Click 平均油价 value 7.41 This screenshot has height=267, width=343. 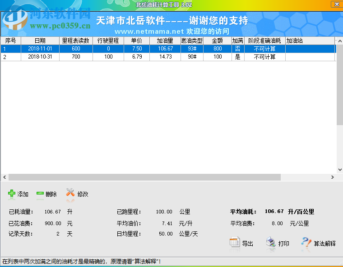pyautogui.click(x=167, y=223)
